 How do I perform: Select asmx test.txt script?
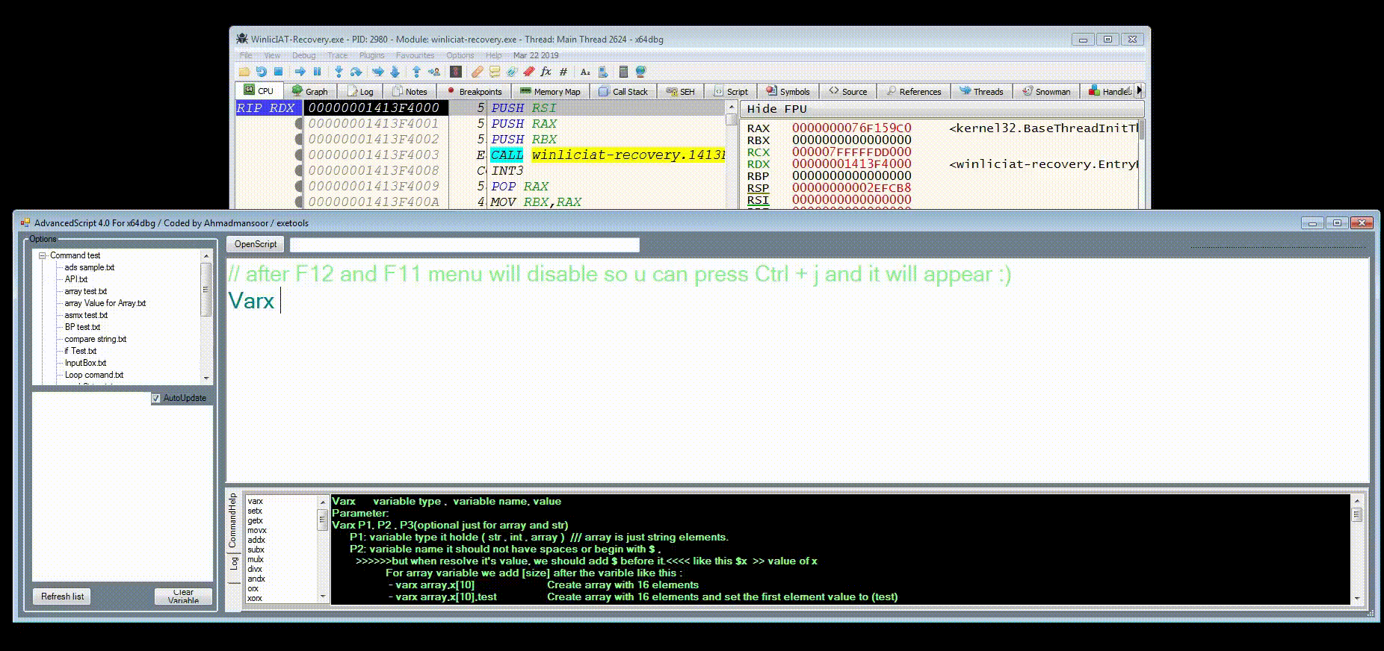(86, 315)
